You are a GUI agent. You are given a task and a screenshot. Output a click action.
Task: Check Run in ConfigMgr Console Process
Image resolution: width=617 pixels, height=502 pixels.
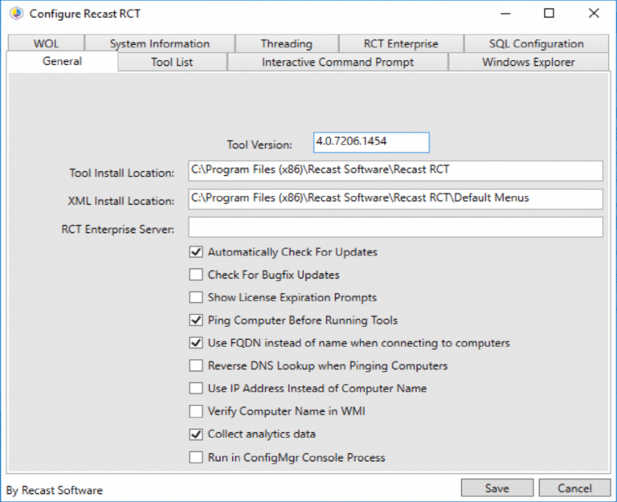[x=196, y=458]
